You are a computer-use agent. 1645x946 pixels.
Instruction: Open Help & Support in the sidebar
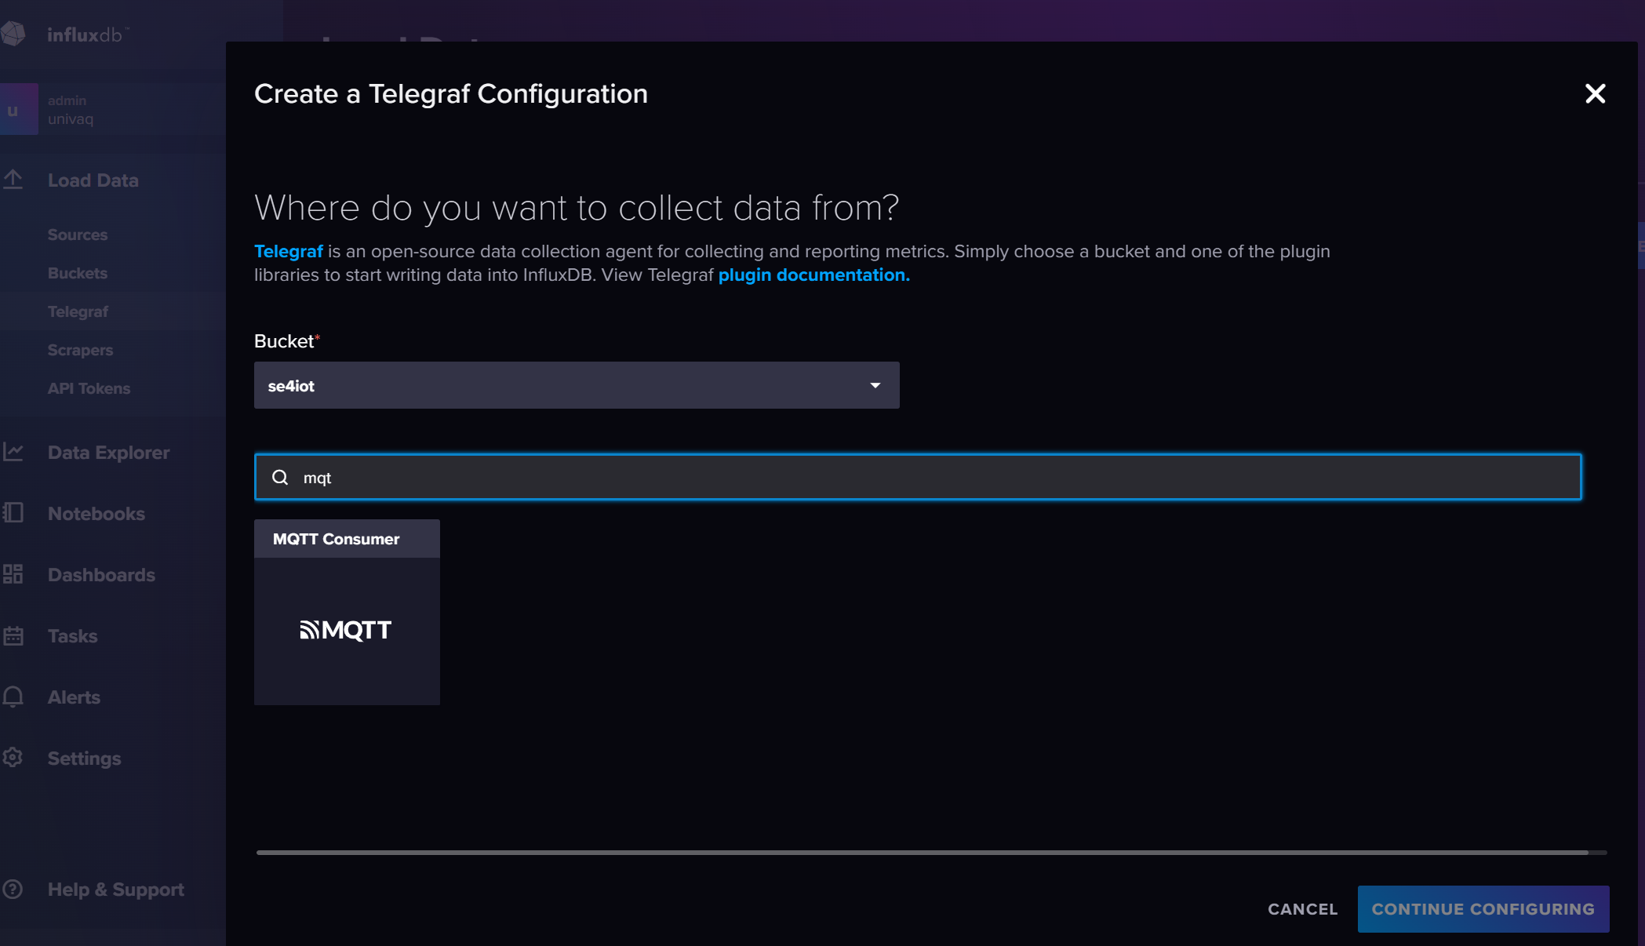click(116, 890)
